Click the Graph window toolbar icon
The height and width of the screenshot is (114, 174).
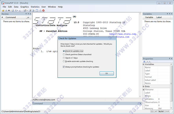click(20, 10)
